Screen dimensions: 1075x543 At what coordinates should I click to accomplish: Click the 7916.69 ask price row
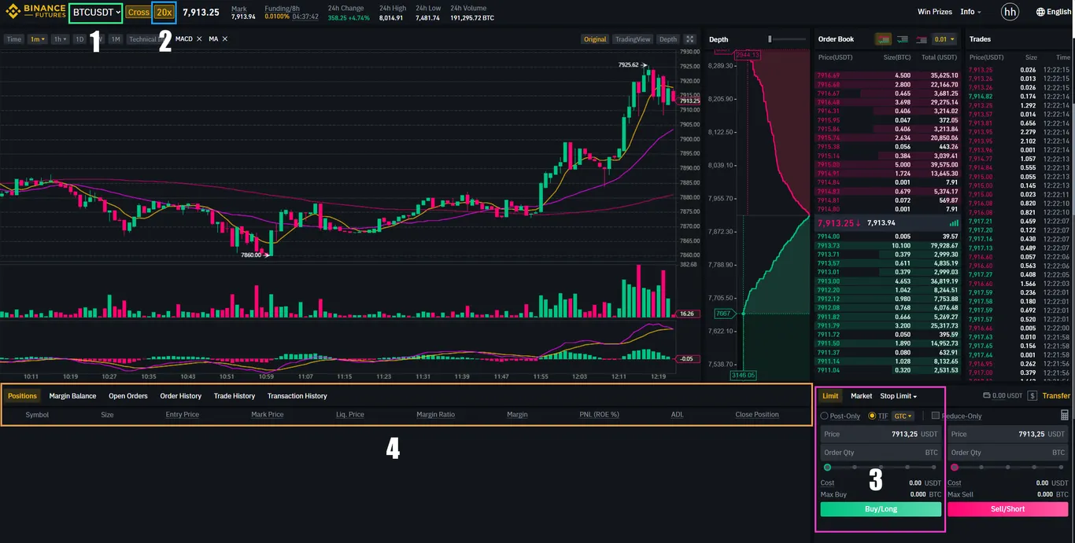tap(887, 75)
